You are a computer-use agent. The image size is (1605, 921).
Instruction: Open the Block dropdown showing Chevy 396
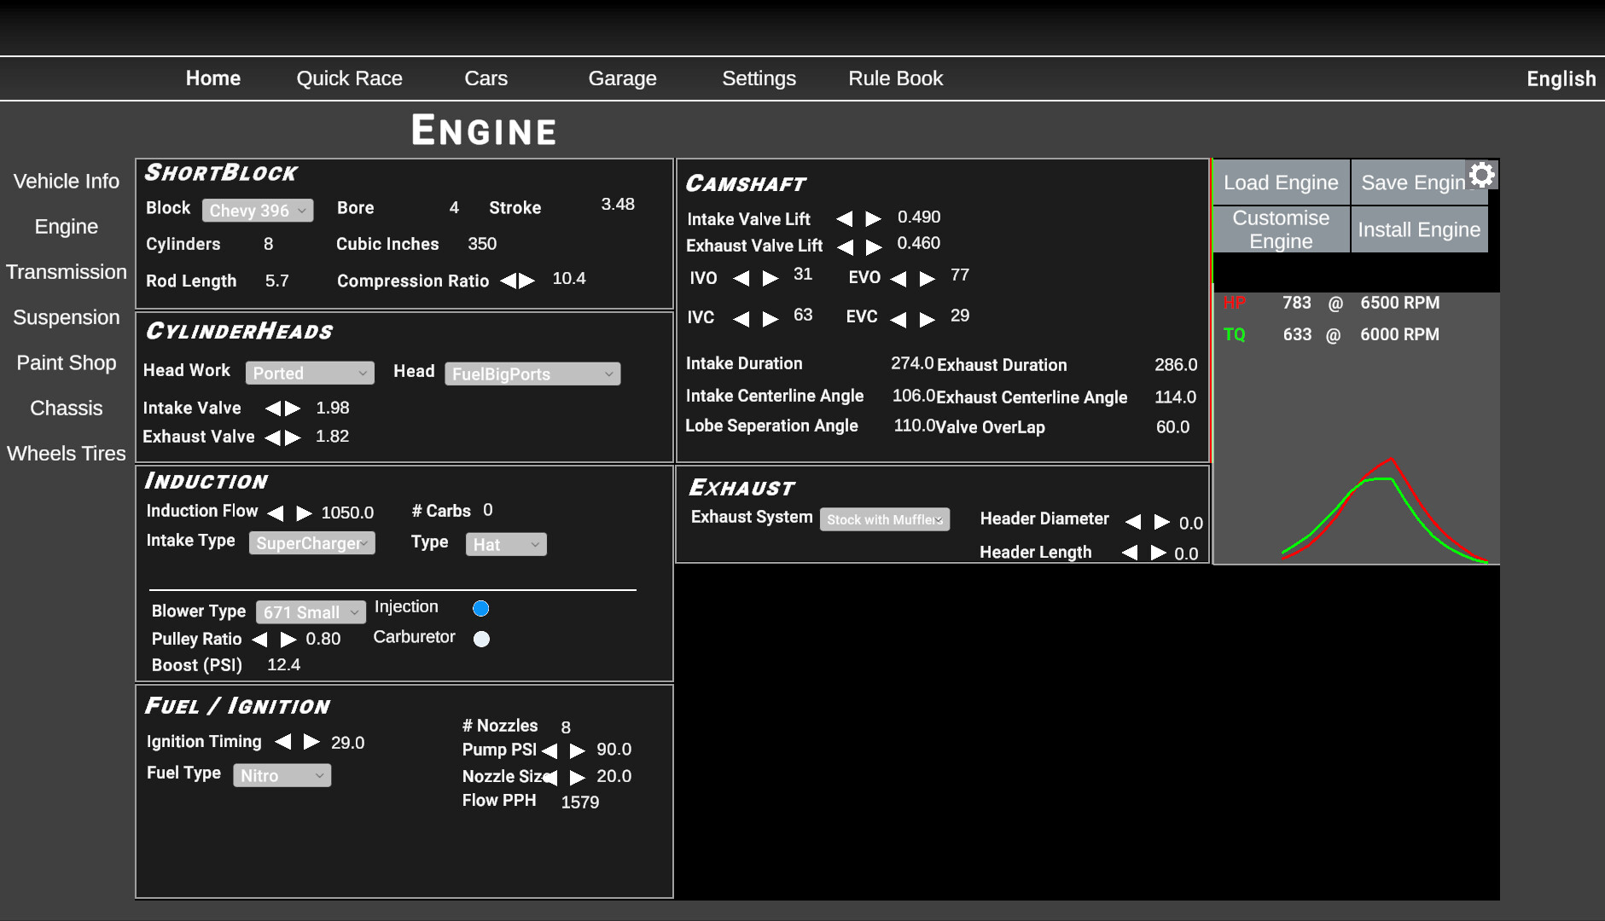point(258,210)
